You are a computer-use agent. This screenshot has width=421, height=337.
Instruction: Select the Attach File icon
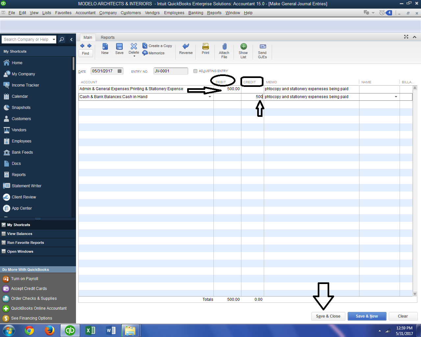point(224,49)
